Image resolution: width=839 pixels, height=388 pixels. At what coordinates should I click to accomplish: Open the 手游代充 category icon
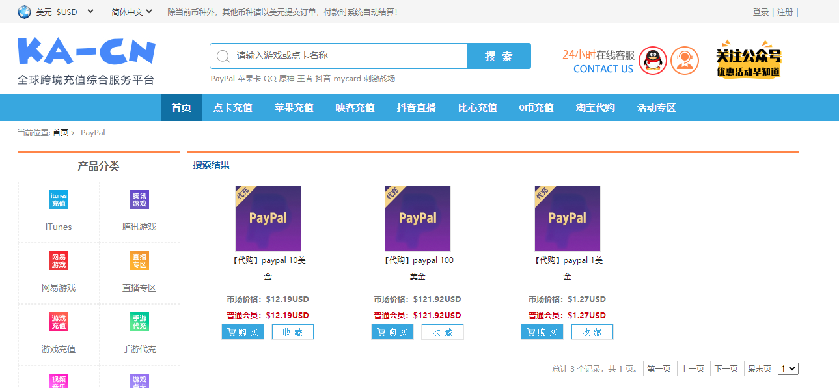139,322
